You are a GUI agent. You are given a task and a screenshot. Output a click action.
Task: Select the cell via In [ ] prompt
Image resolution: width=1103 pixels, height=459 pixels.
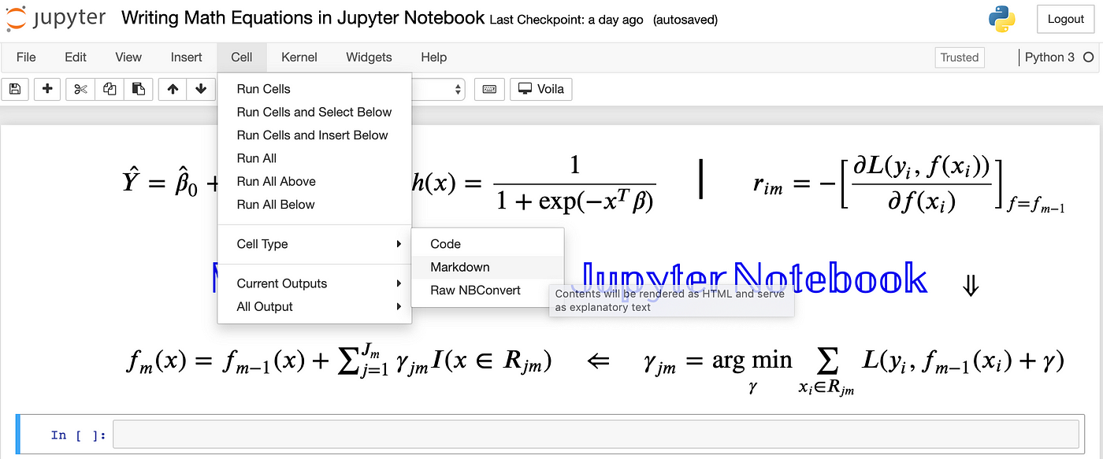[x=77, y=435]
